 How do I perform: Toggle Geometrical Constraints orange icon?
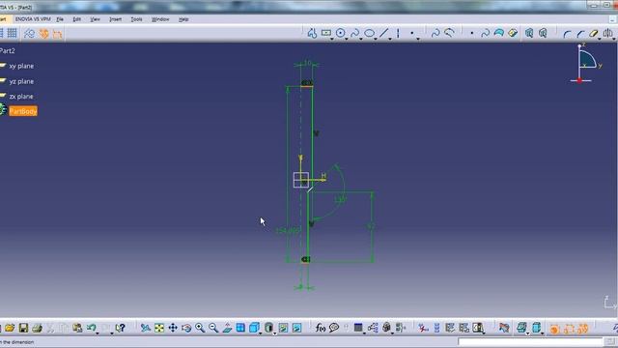tap(43, 34)
